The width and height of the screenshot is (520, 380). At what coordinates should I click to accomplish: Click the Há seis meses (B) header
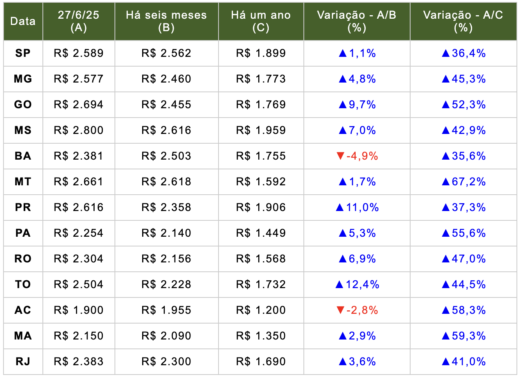pyautogui.click(x=166, y=21)
